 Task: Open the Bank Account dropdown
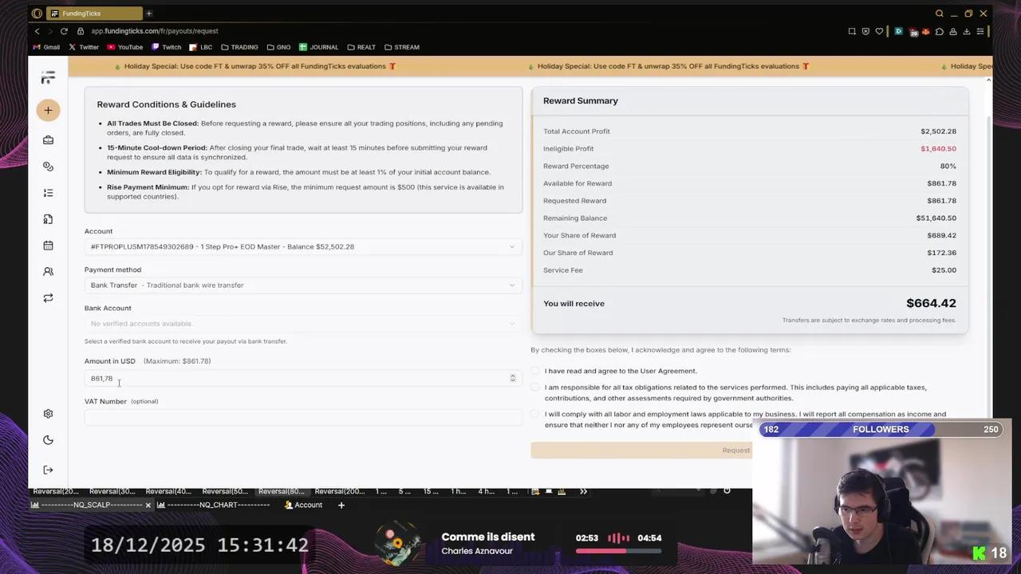click(x=303, y=324)
